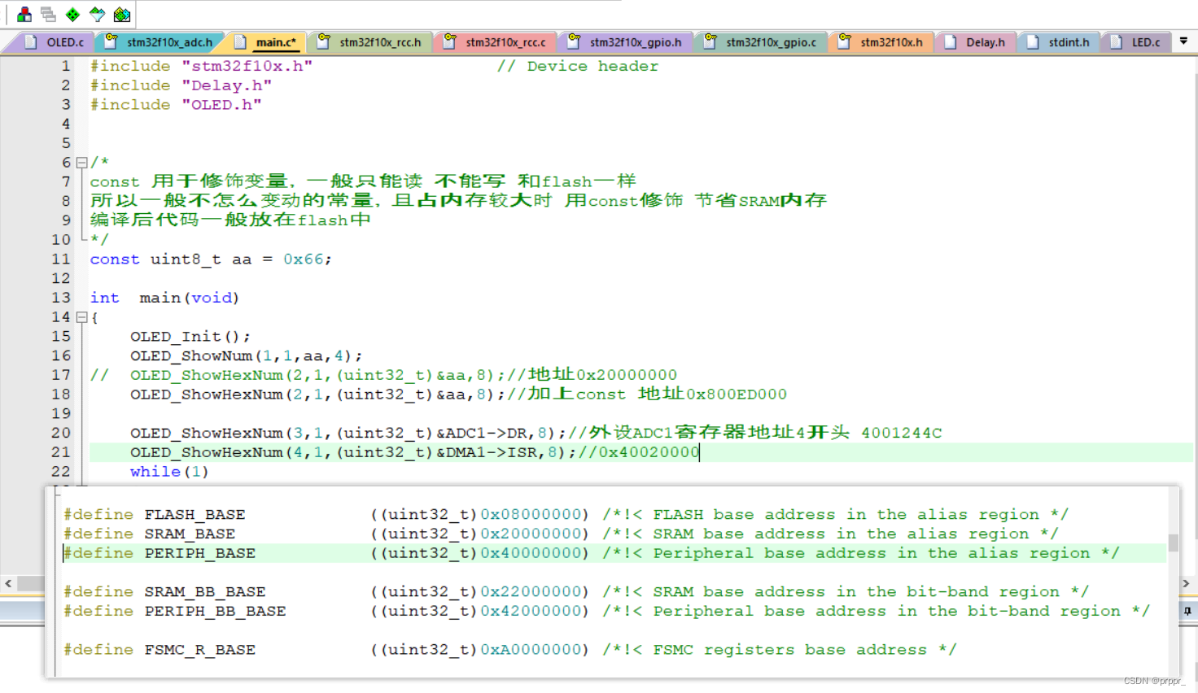
Task: Click the left arrow of the horizontal scrollbar
Action: (7, 583)
